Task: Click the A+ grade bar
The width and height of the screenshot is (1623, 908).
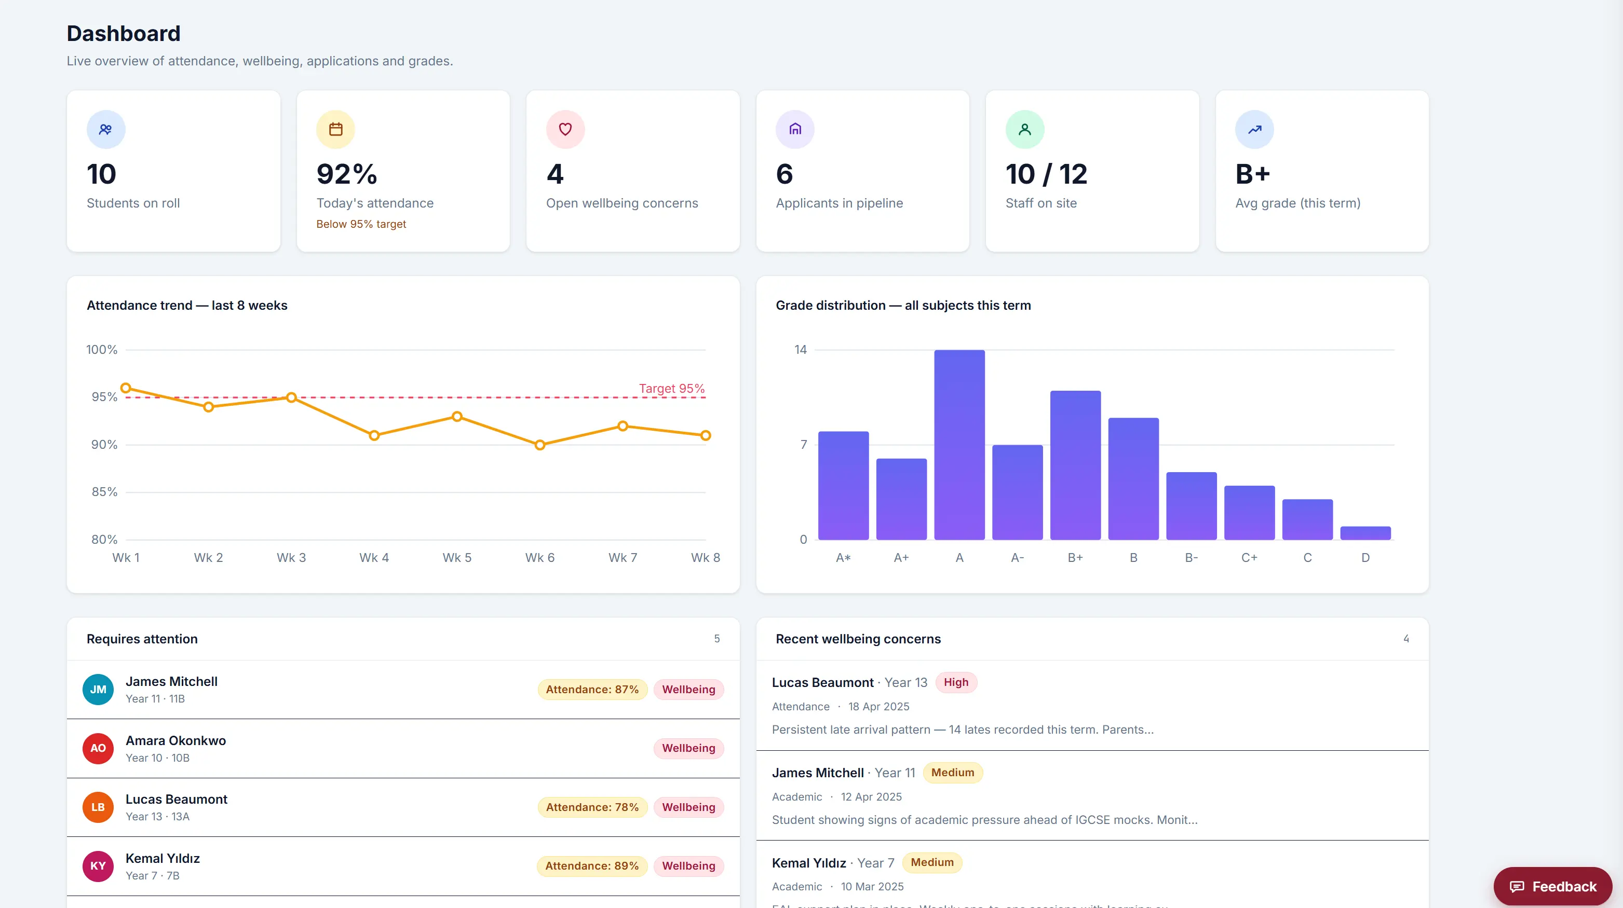Action: pyautogui.click(x=901, y=499)
